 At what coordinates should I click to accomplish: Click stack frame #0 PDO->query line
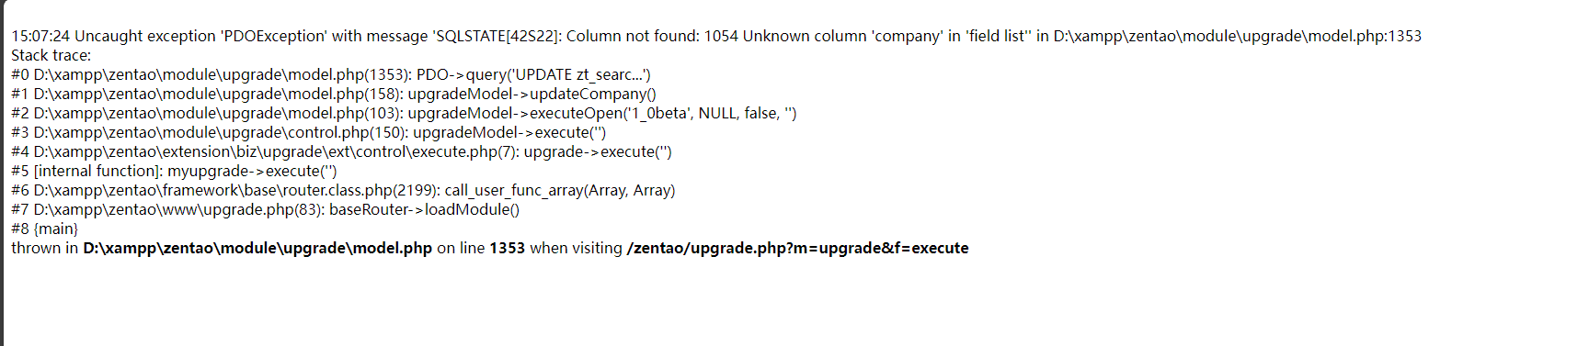(x=331, y=74)
